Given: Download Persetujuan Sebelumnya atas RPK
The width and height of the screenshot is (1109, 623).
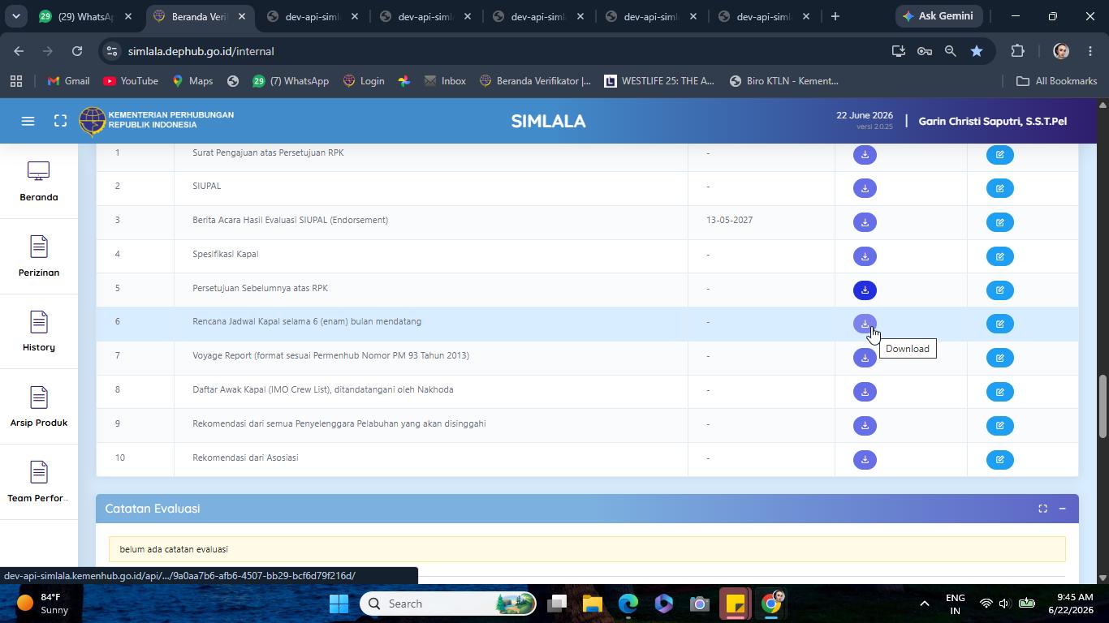Looking at the screenshot, I should 865,290.
